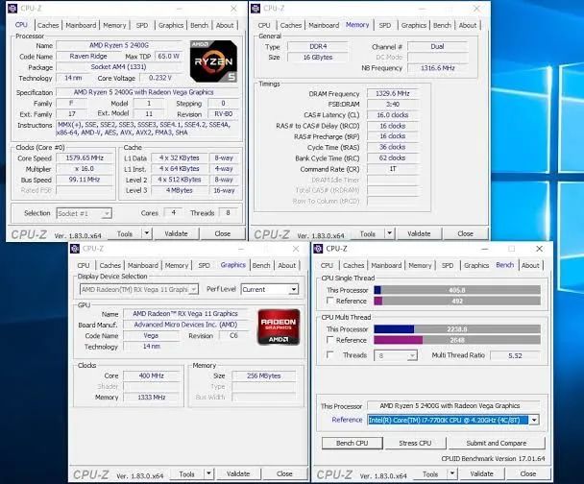Click the NB Frequency value field
Image resolution: width=584 pixels, height=484 pixels.
438,68
